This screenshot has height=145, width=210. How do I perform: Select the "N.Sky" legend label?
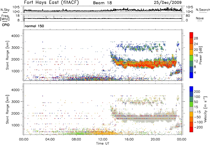pyautogui.click(x=5, y=10)
